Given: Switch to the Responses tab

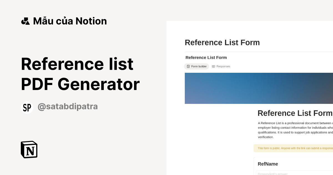Looking at the screenshot, I should pos(221,66).
